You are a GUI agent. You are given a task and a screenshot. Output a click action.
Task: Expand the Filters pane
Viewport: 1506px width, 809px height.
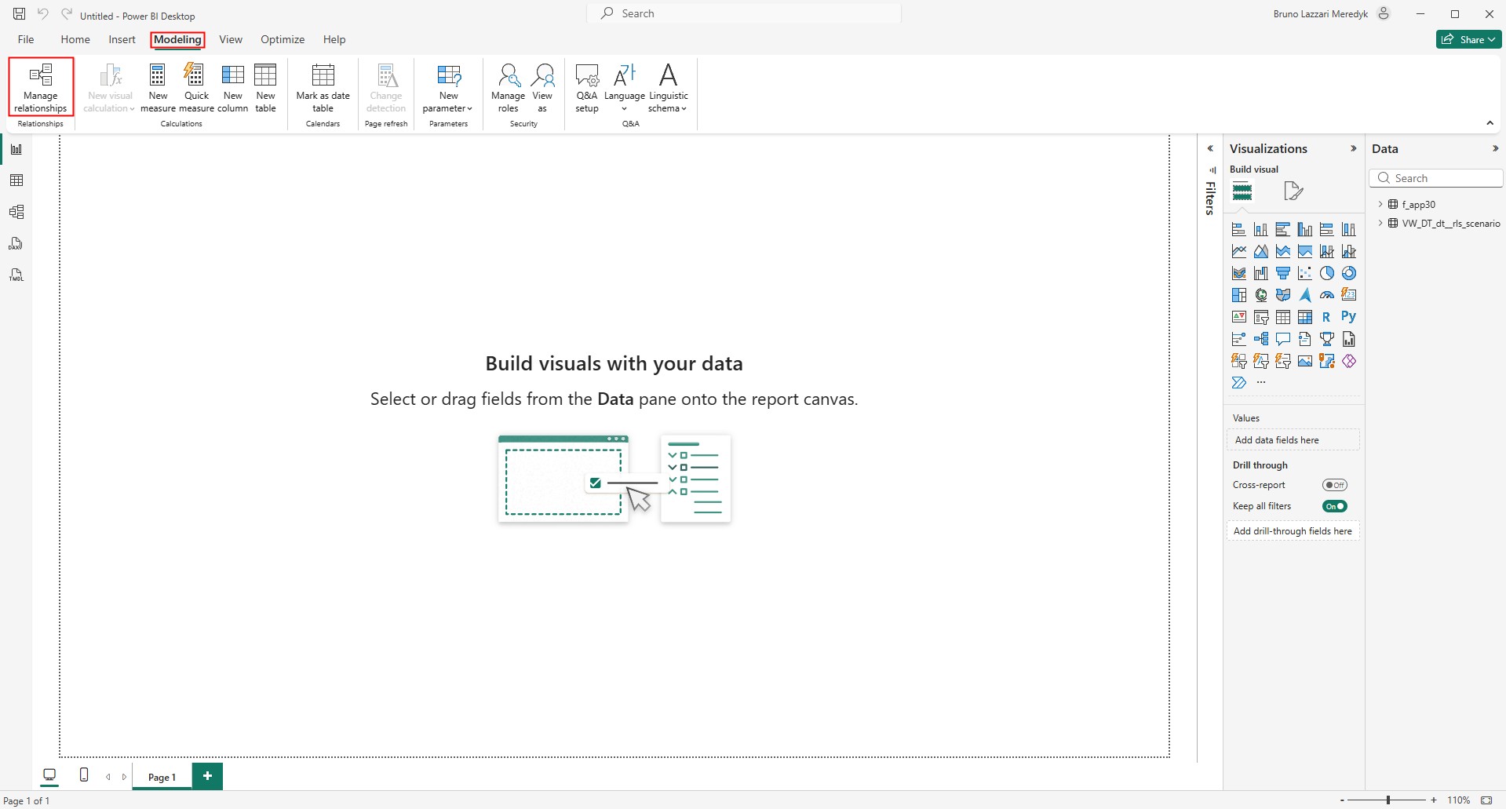click(1210, 148)
